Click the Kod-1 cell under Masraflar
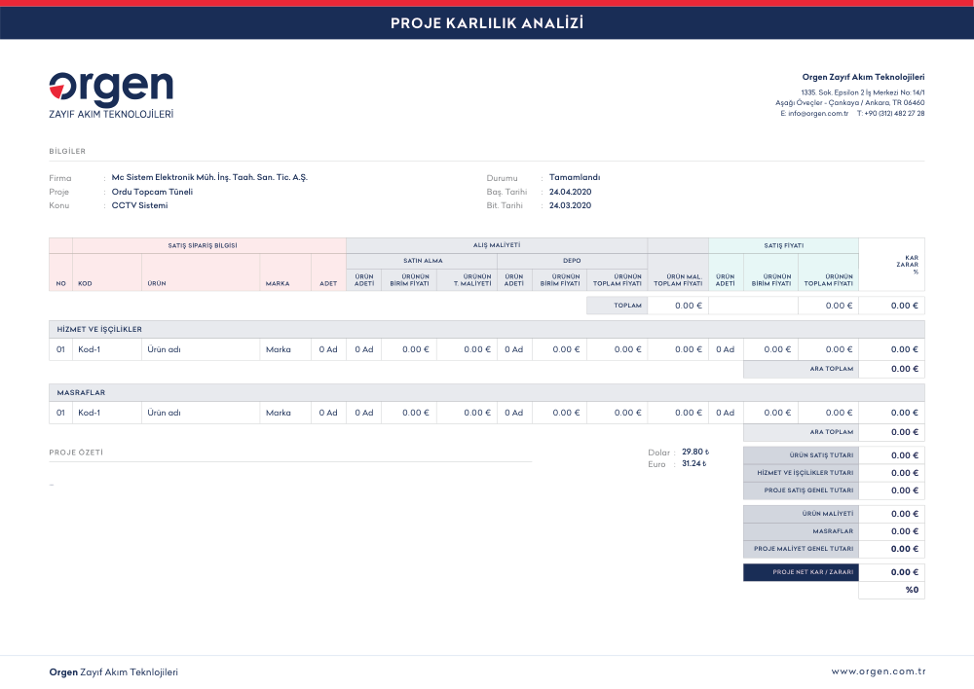The image size is (974, 689). coord(107,413)
